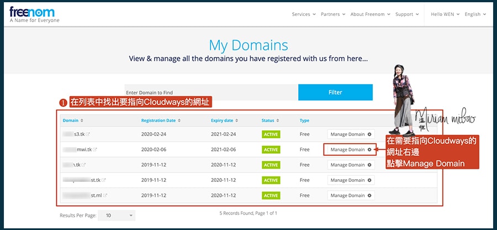Image resolution: width=497 pixels, height=230 pixels.
Task: Click the My Domains heading
Action: (x=248, y=45)
